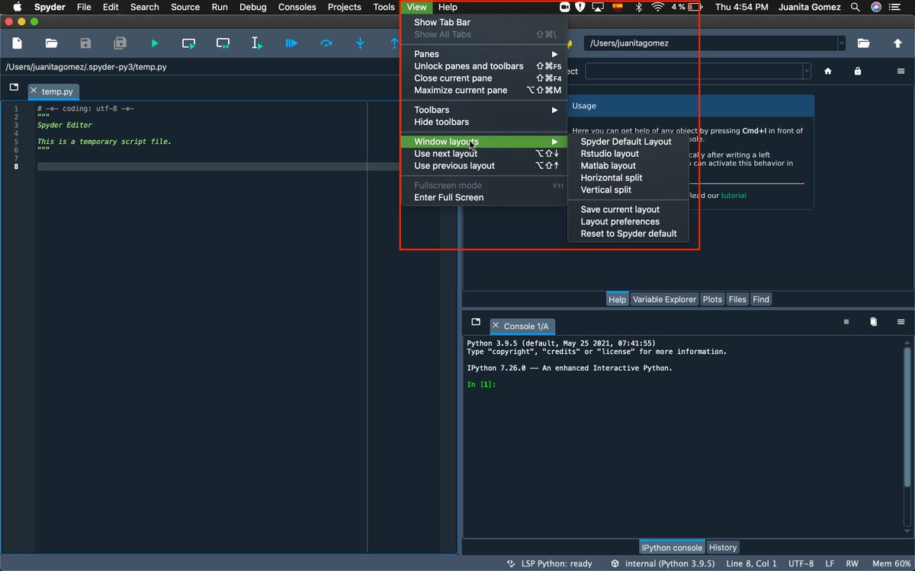
Task: Click the Help pane lock icon
Action: (x=858, y=71)
